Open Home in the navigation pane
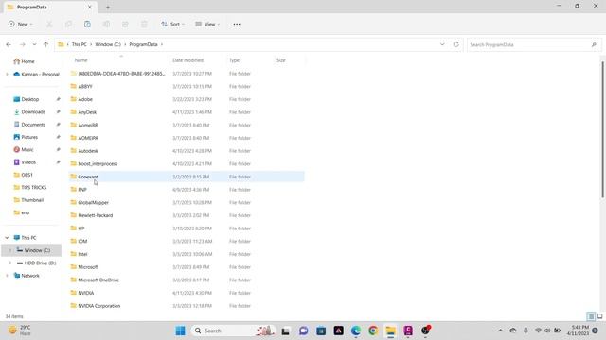The height and width of the screenshot is (340, 606). (x=24, y=61)
